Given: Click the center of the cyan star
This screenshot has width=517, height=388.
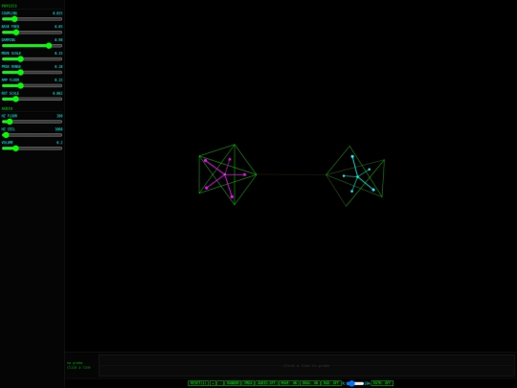Looking at the screenshot, I should pyautogui.click(x=357, y=177).
